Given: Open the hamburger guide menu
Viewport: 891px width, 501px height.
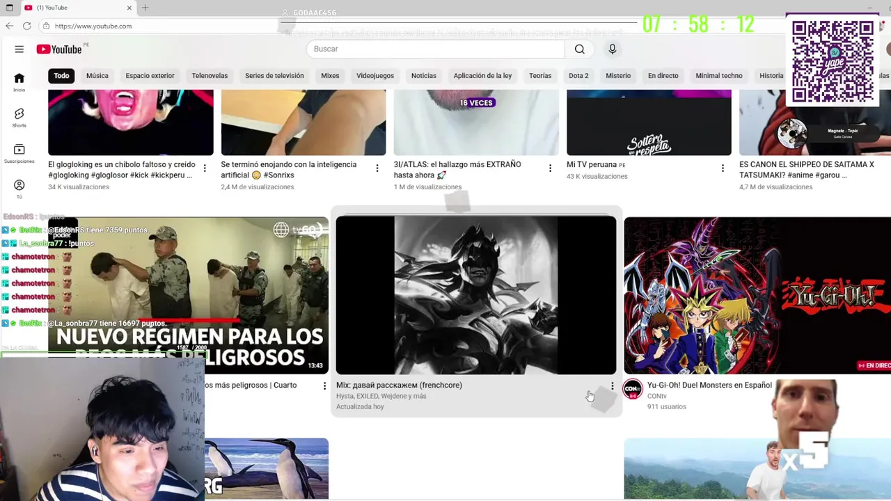Looking at the screenshot, I should 19,49.
